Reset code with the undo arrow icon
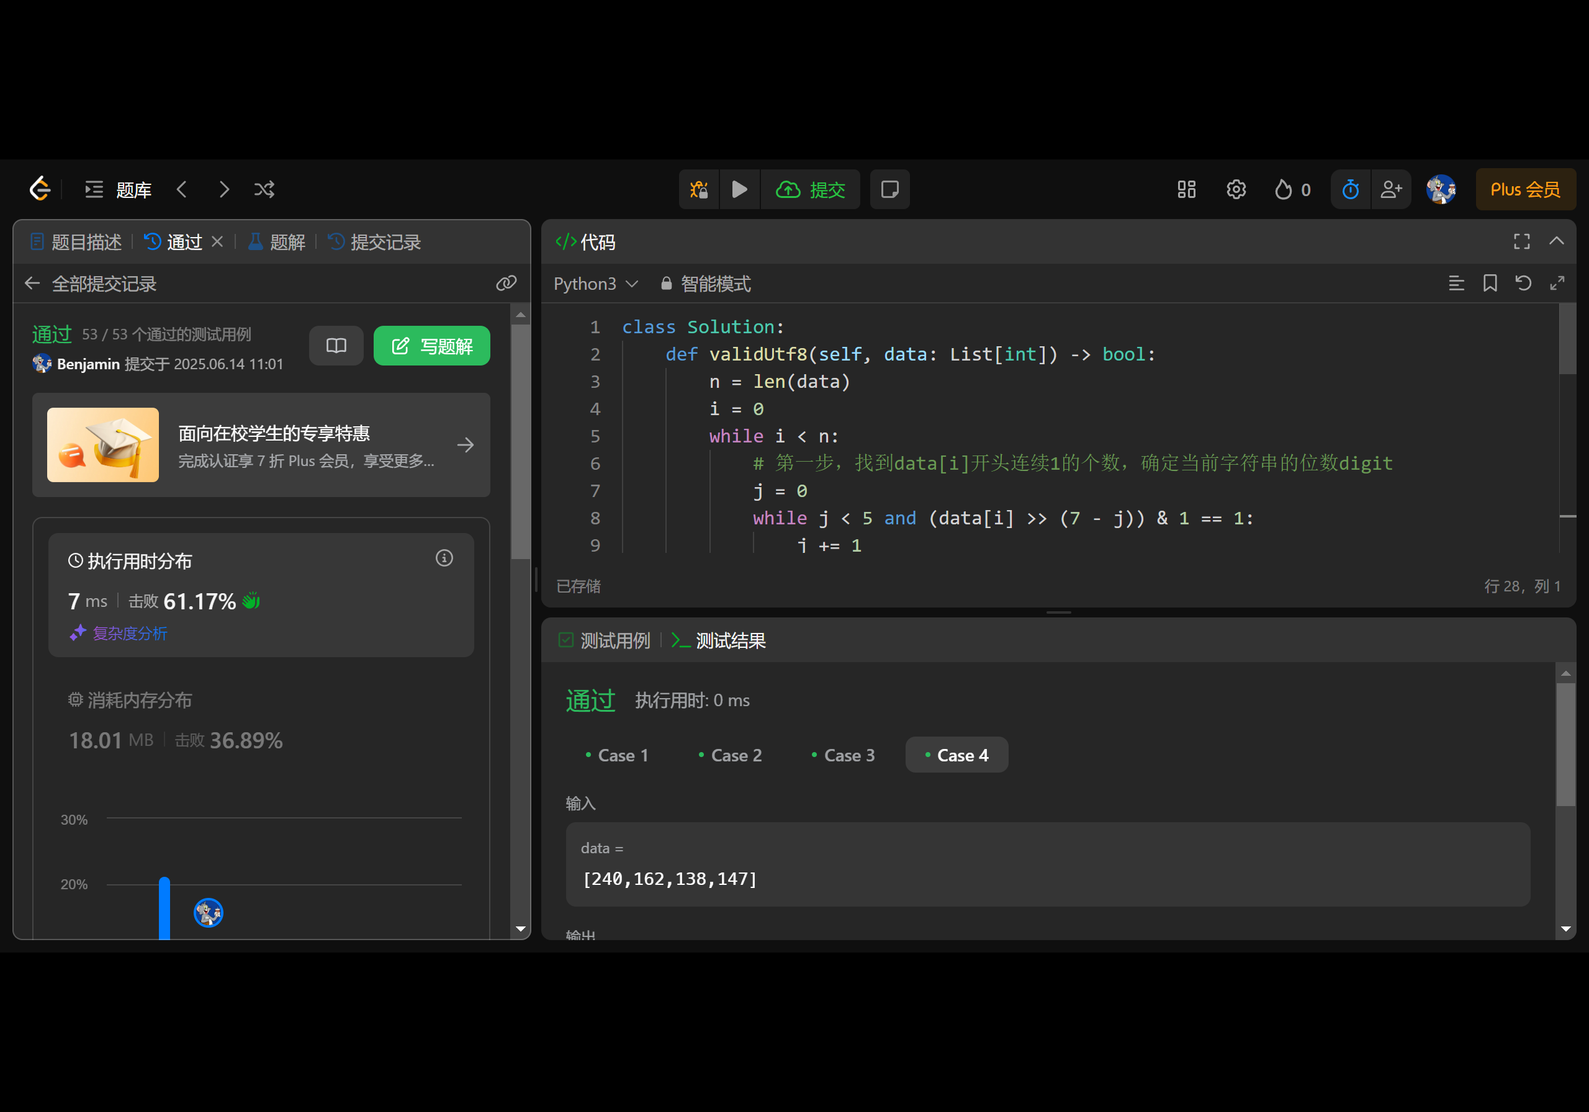The width and height of the screenshot is (1589, 1112). point(1523,283)
